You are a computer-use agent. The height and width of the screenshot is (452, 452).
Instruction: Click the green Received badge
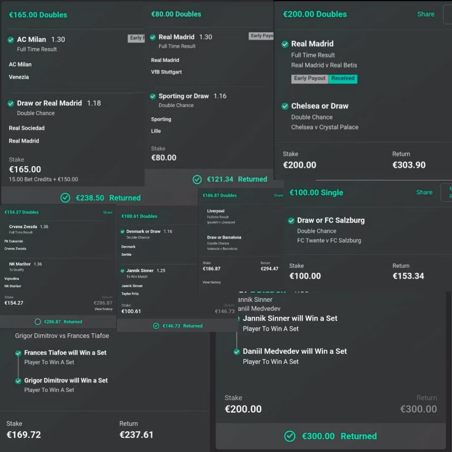[343, 78]
